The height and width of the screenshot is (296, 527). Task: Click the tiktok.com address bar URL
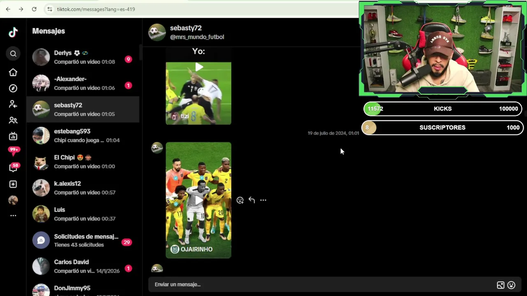click(96, 9)
